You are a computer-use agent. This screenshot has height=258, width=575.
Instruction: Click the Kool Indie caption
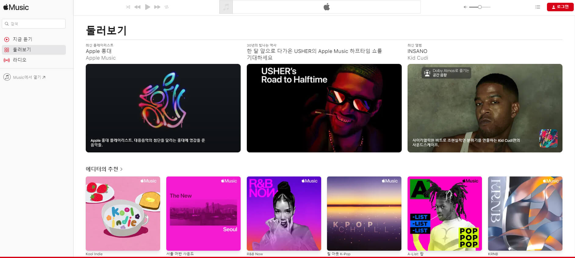point(94,254)
